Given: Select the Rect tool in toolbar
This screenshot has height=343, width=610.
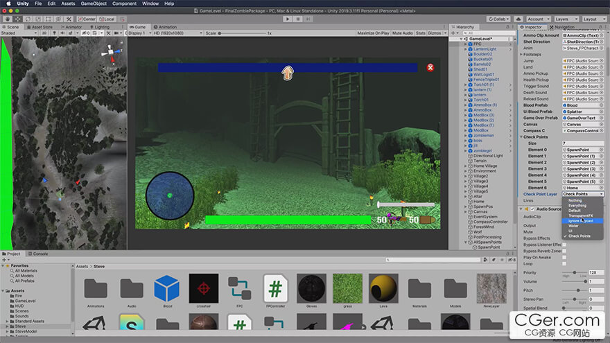Looking at the screenshot, I should coord(49,19).
